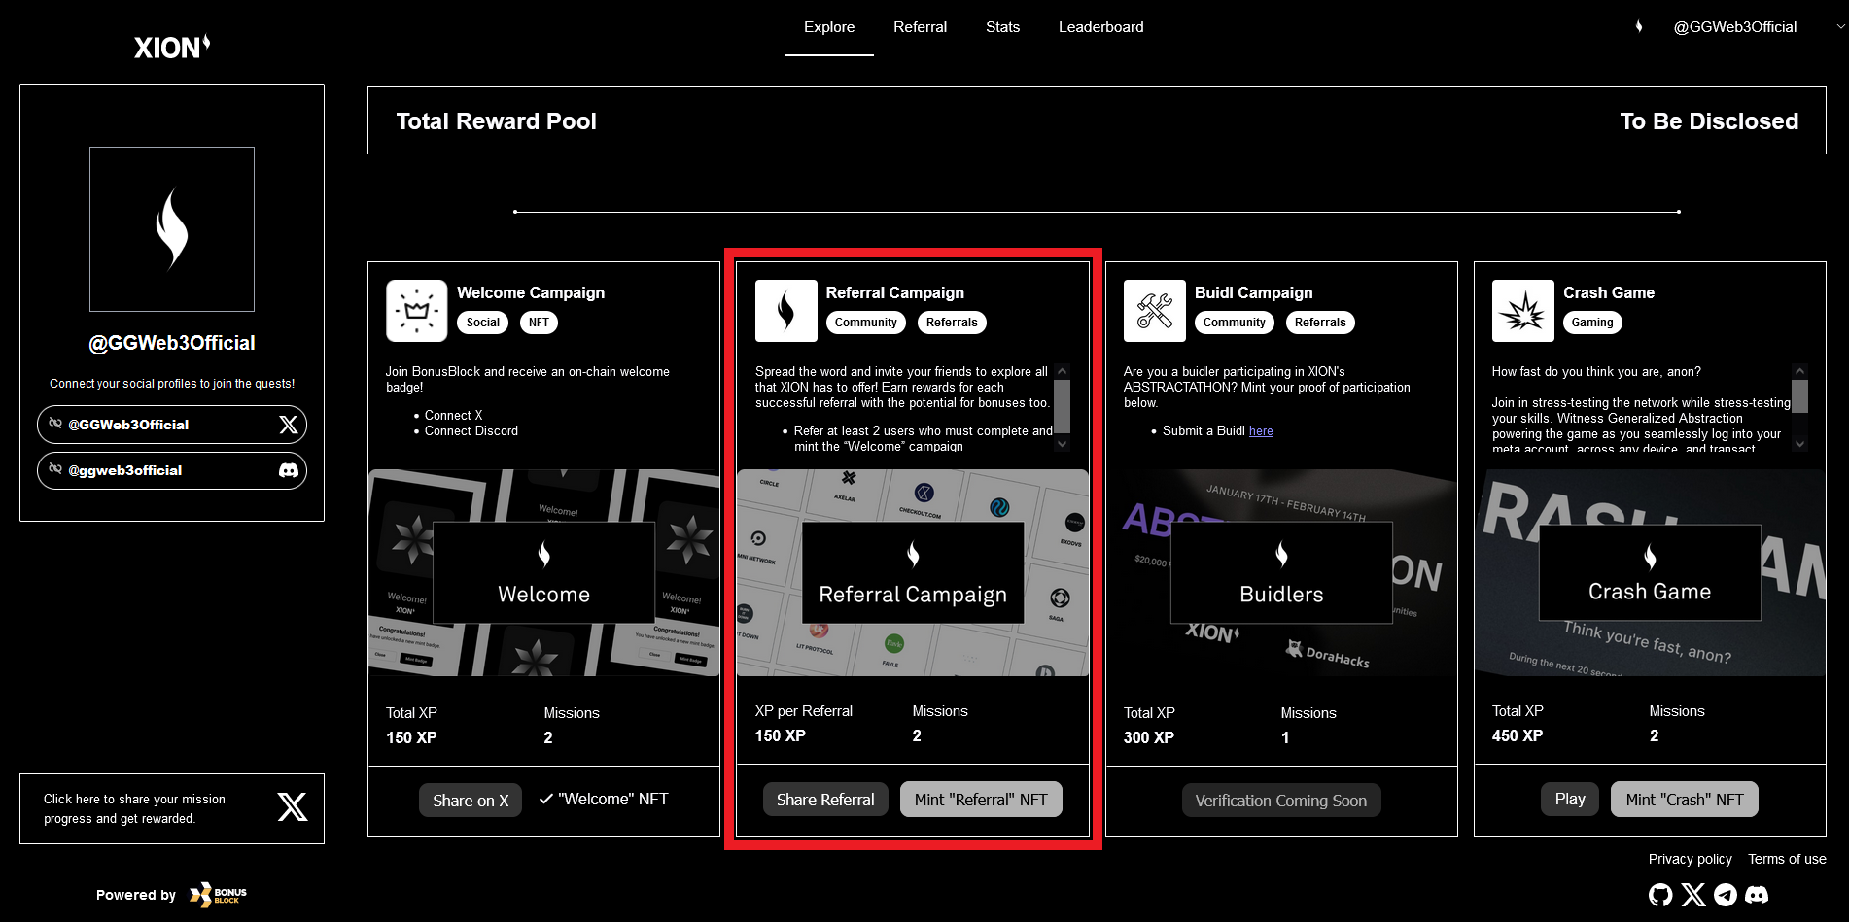Open the Stats tab
Screen dimensions: 1849x922
[x=1002, y=27]
